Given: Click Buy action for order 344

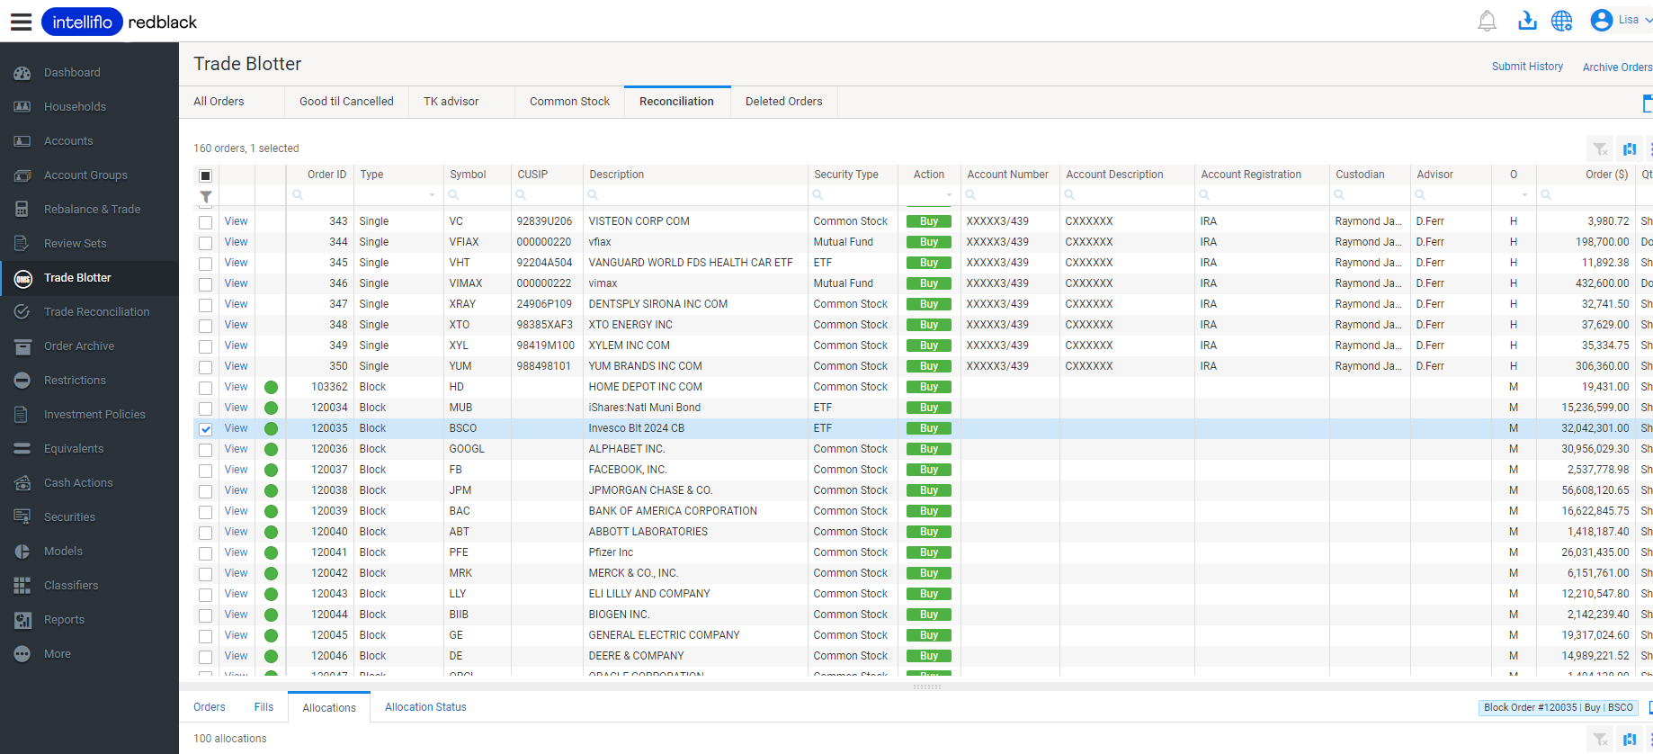Looking at the screenshot, I should tap(929, 242).
